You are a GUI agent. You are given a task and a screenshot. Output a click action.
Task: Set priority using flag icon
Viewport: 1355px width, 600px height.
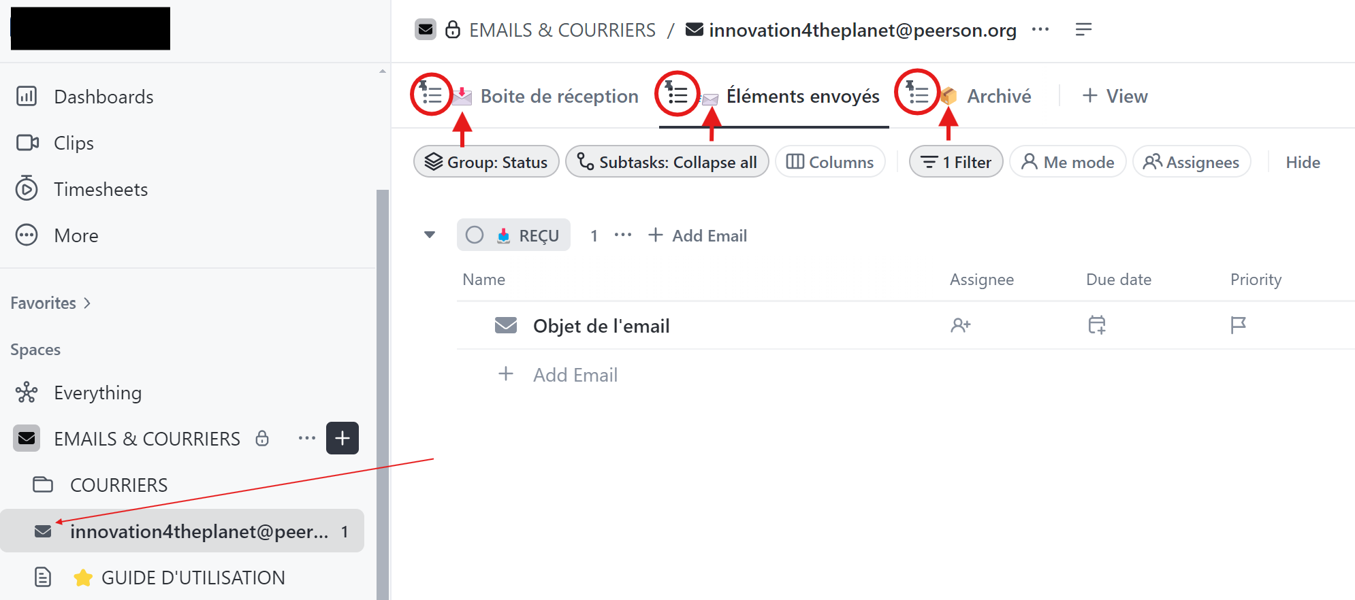point(1238,325)
